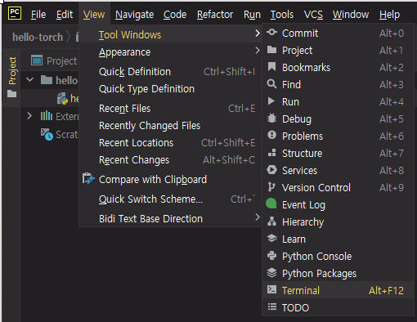Expand the External Libraries tree chevron
This screenshot has width=417, height=322.
29,116
